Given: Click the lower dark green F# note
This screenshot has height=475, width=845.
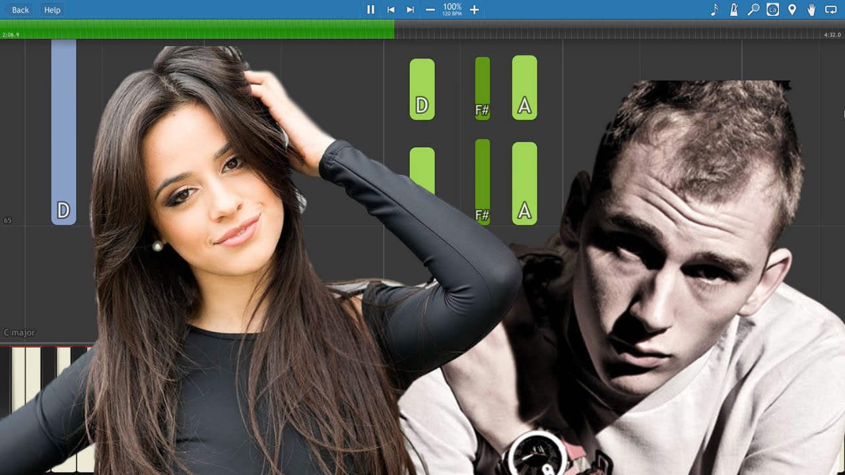Looking at the screenshot, I should point(483,182).
